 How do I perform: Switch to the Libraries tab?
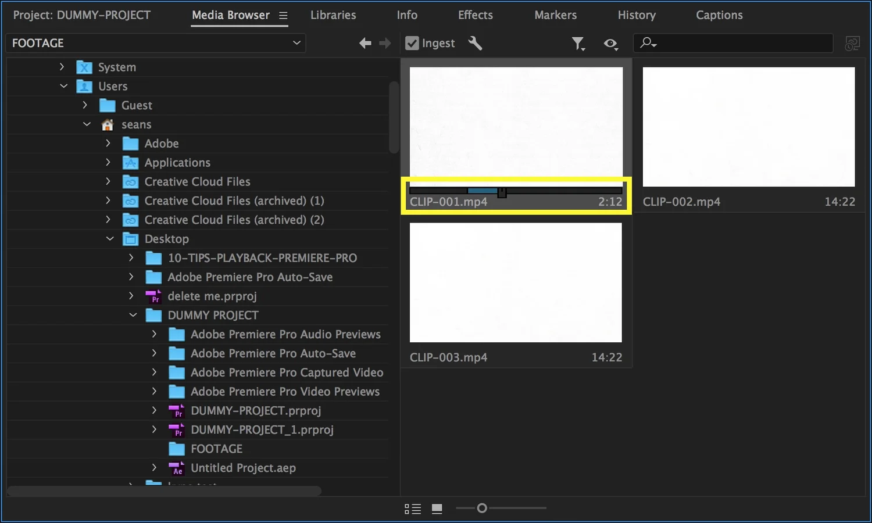click(x=333, y=15)
